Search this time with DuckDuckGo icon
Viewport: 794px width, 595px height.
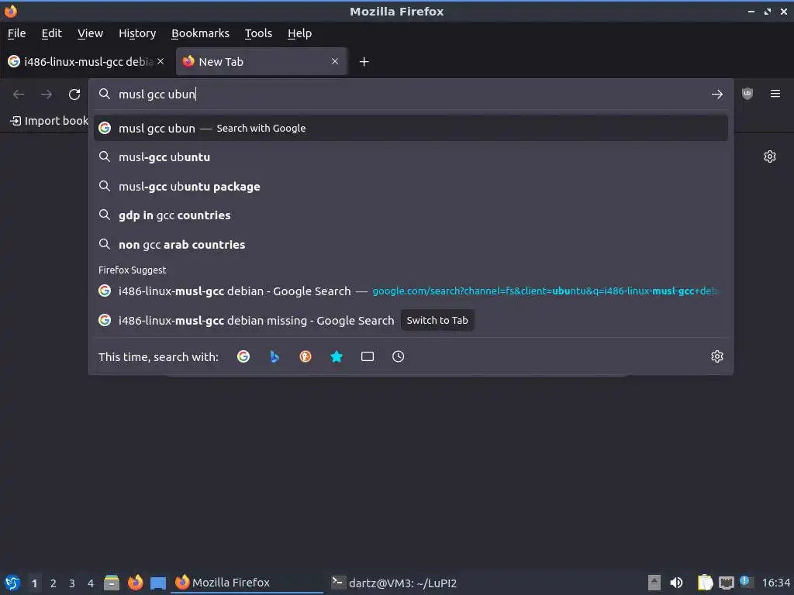306,356
